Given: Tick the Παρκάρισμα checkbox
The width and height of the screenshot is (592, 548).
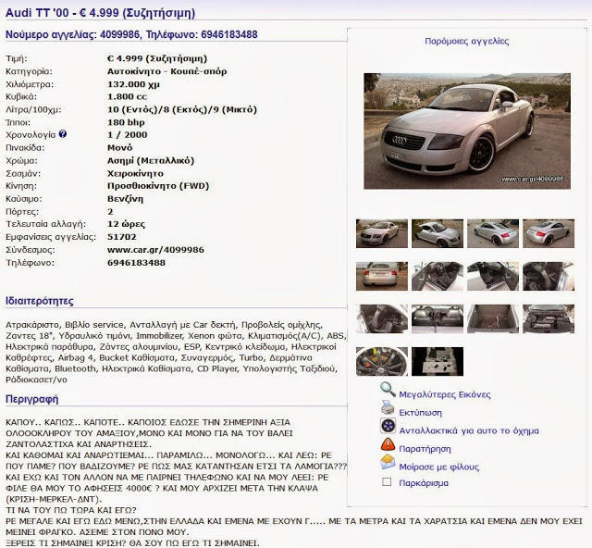Looking at the screenshot, I should (387, 482).
